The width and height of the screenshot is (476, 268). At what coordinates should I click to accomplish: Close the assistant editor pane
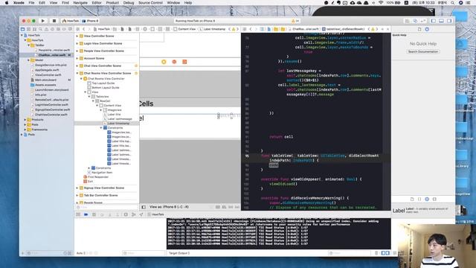click(387, 29)
